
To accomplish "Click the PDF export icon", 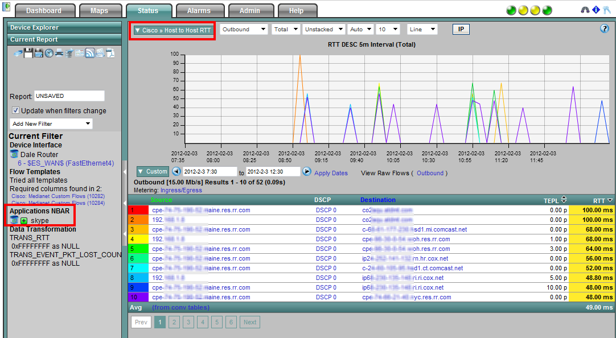I will [x=110, y=53].
